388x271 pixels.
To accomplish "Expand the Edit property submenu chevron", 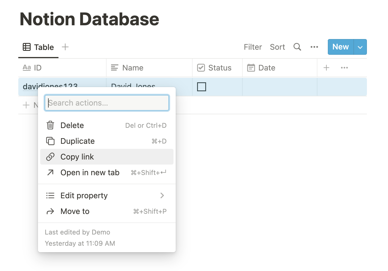I will click(162, 195).
